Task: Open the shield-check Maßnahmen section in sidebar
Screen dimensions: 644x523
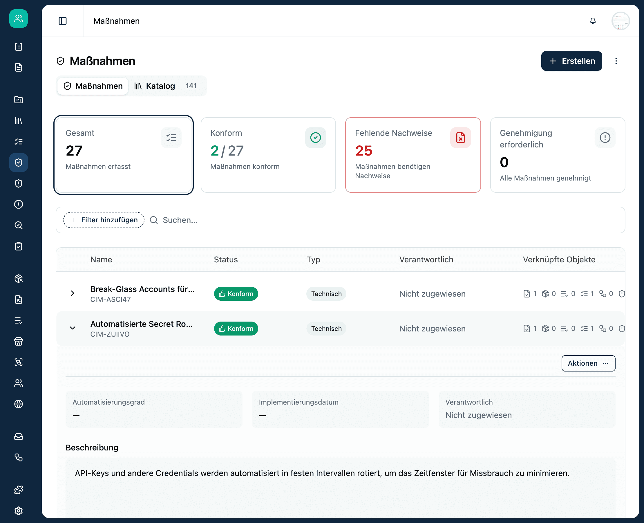Action: click(18, 162)
